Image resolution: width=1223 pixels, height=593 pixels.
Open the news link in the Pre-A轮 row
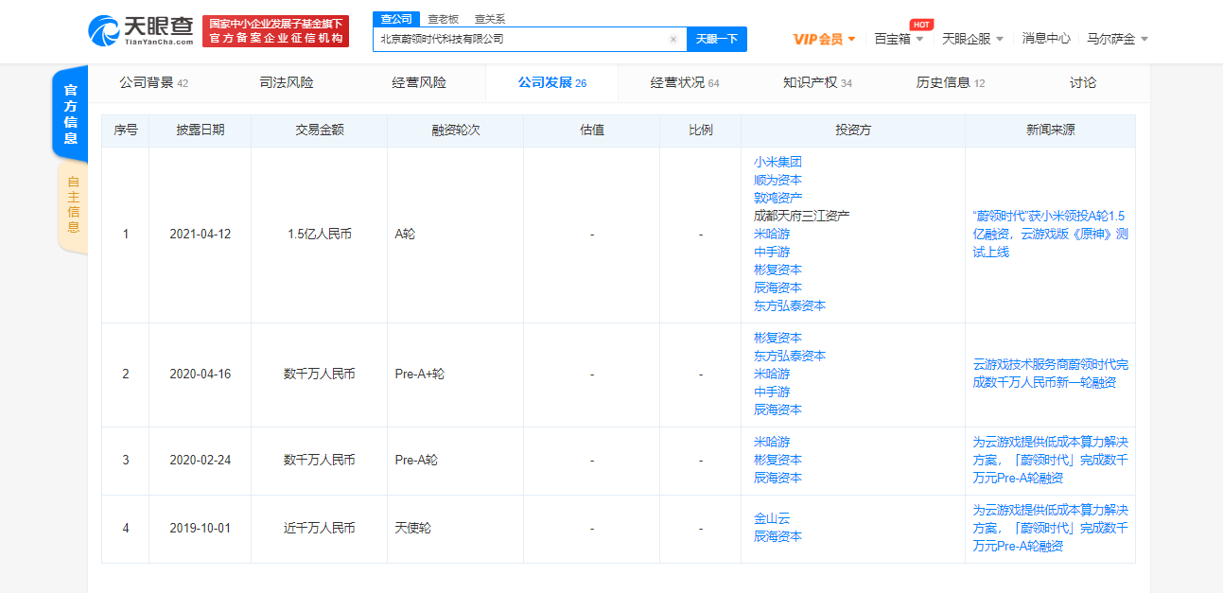1050,460
